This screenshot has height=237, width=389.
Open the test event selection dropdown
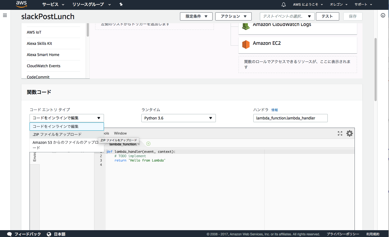[287, 16]
